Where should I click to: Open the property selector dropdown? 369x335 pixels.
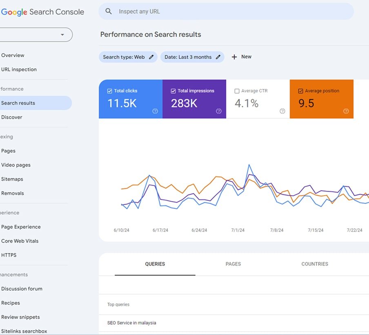36,35
